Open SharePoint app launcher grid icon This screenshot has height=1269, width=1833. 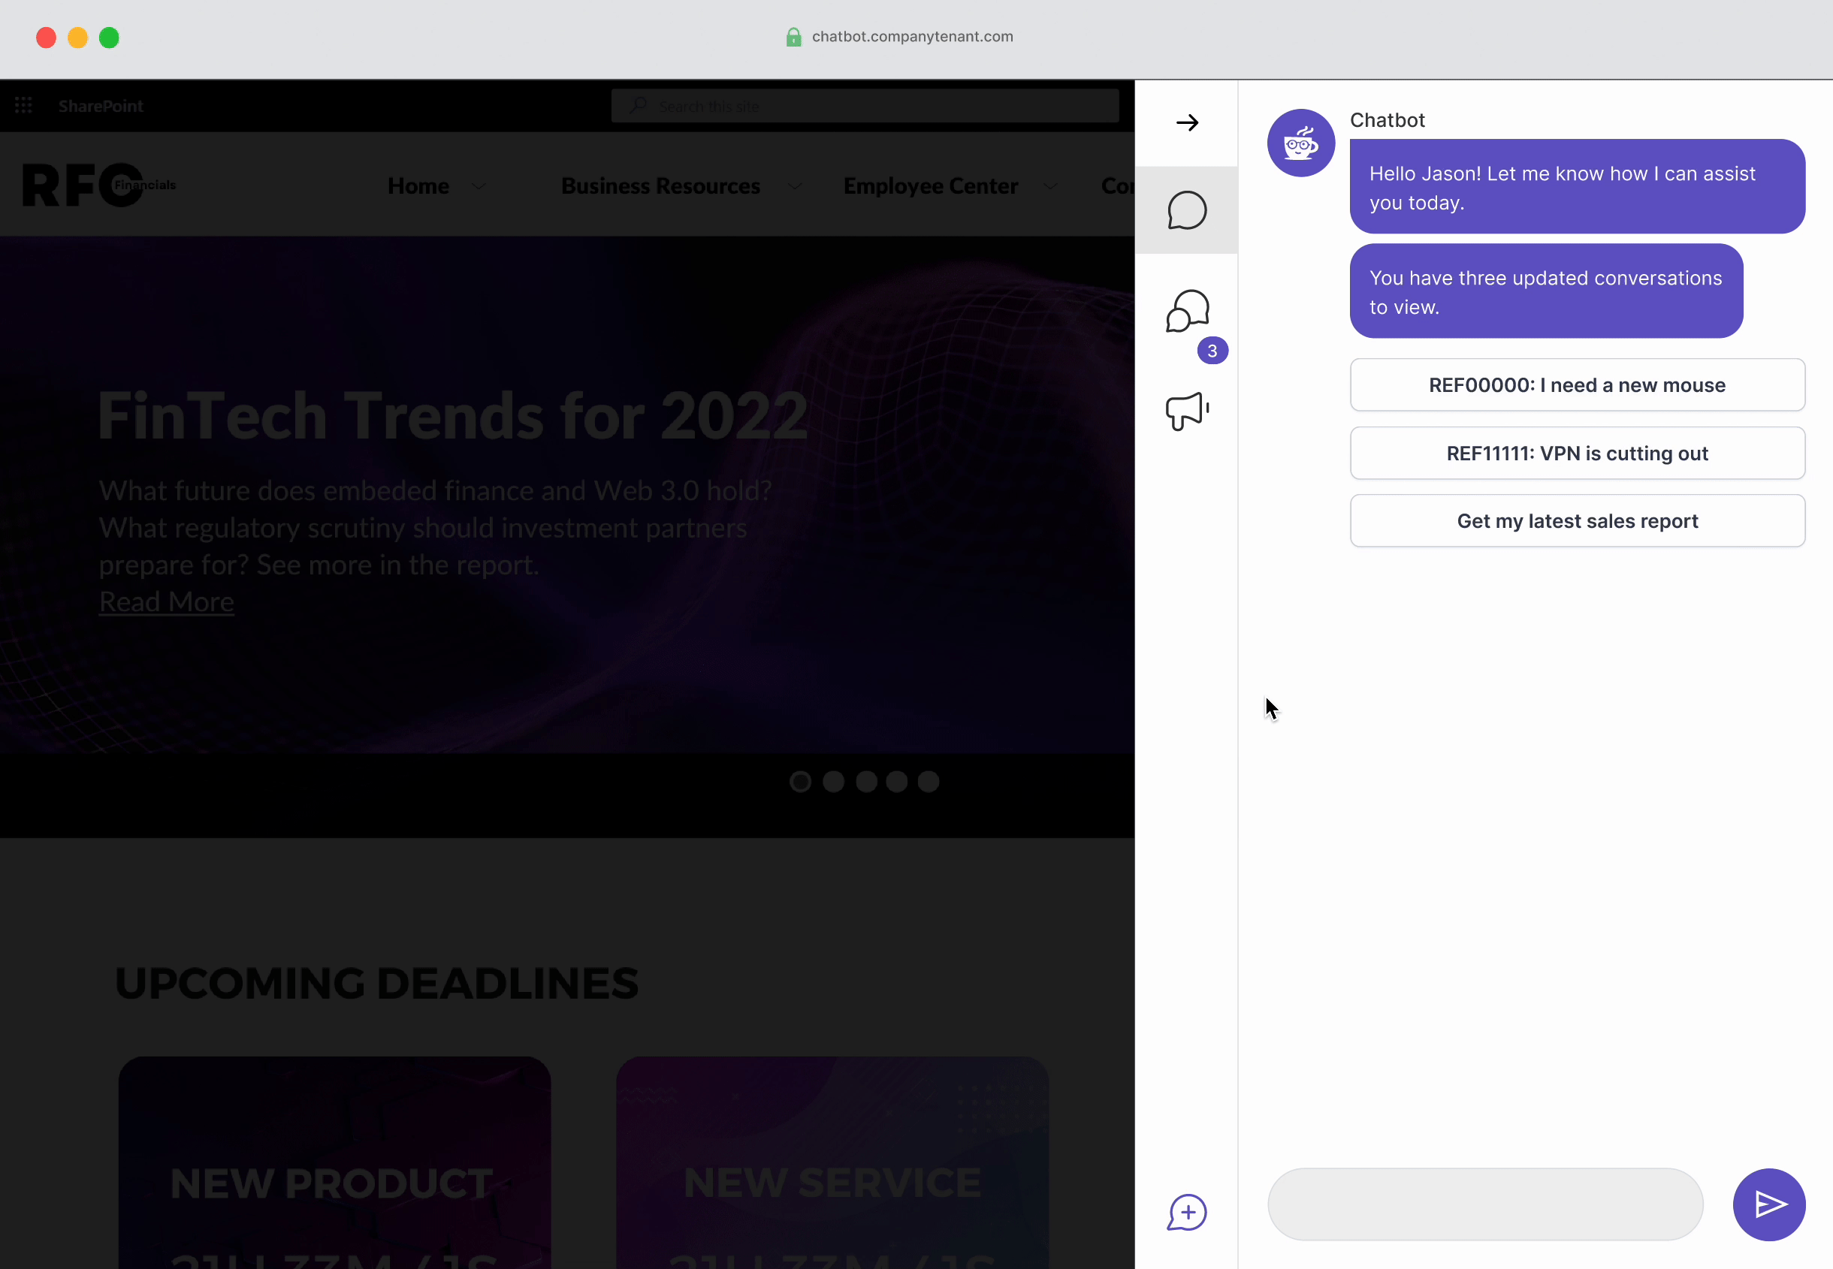24,106
